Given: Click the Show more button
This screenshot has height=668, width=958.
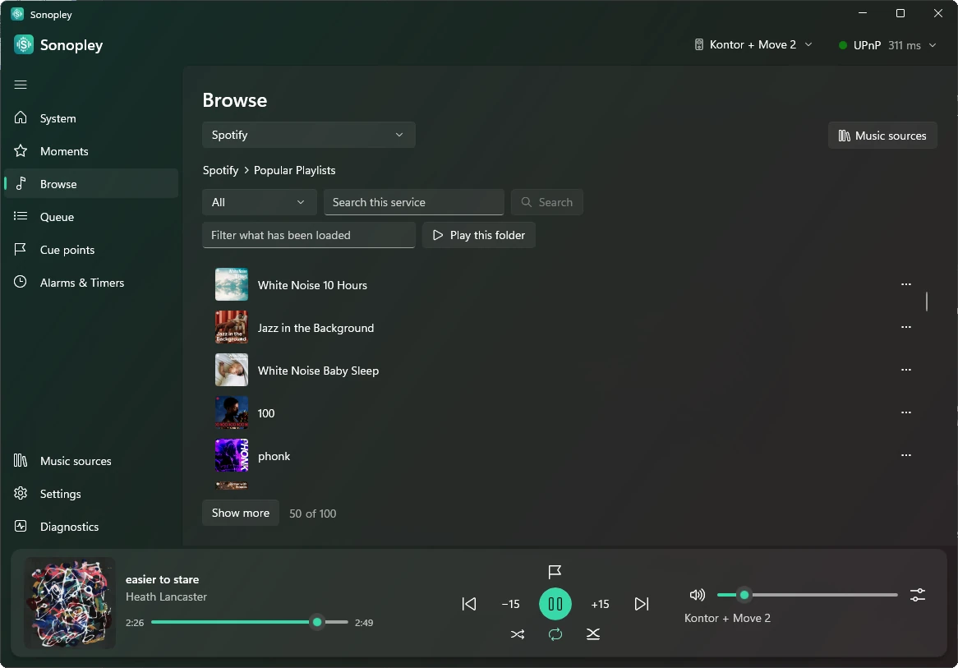Looking at the screenshot, I should 240,513.
